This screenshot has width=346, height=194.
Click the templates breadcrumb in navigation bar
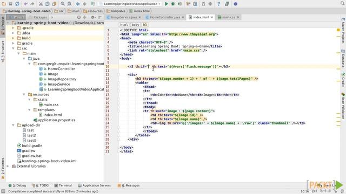[x=116, y=11]
